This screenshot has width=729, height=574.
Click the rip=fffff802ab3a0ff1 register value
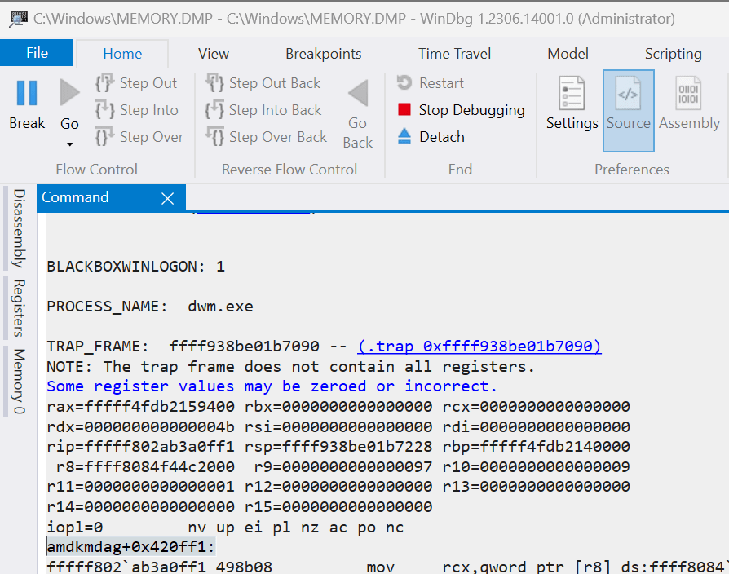140,447
